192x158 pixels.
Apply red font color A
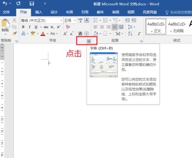pos(43,34)
